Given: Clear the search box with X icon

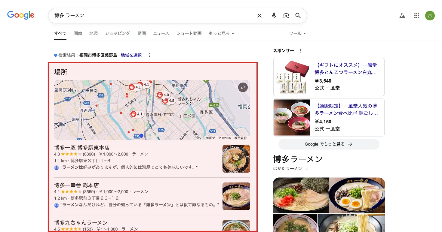Looking at the screenshot, I should click(259, 16).
